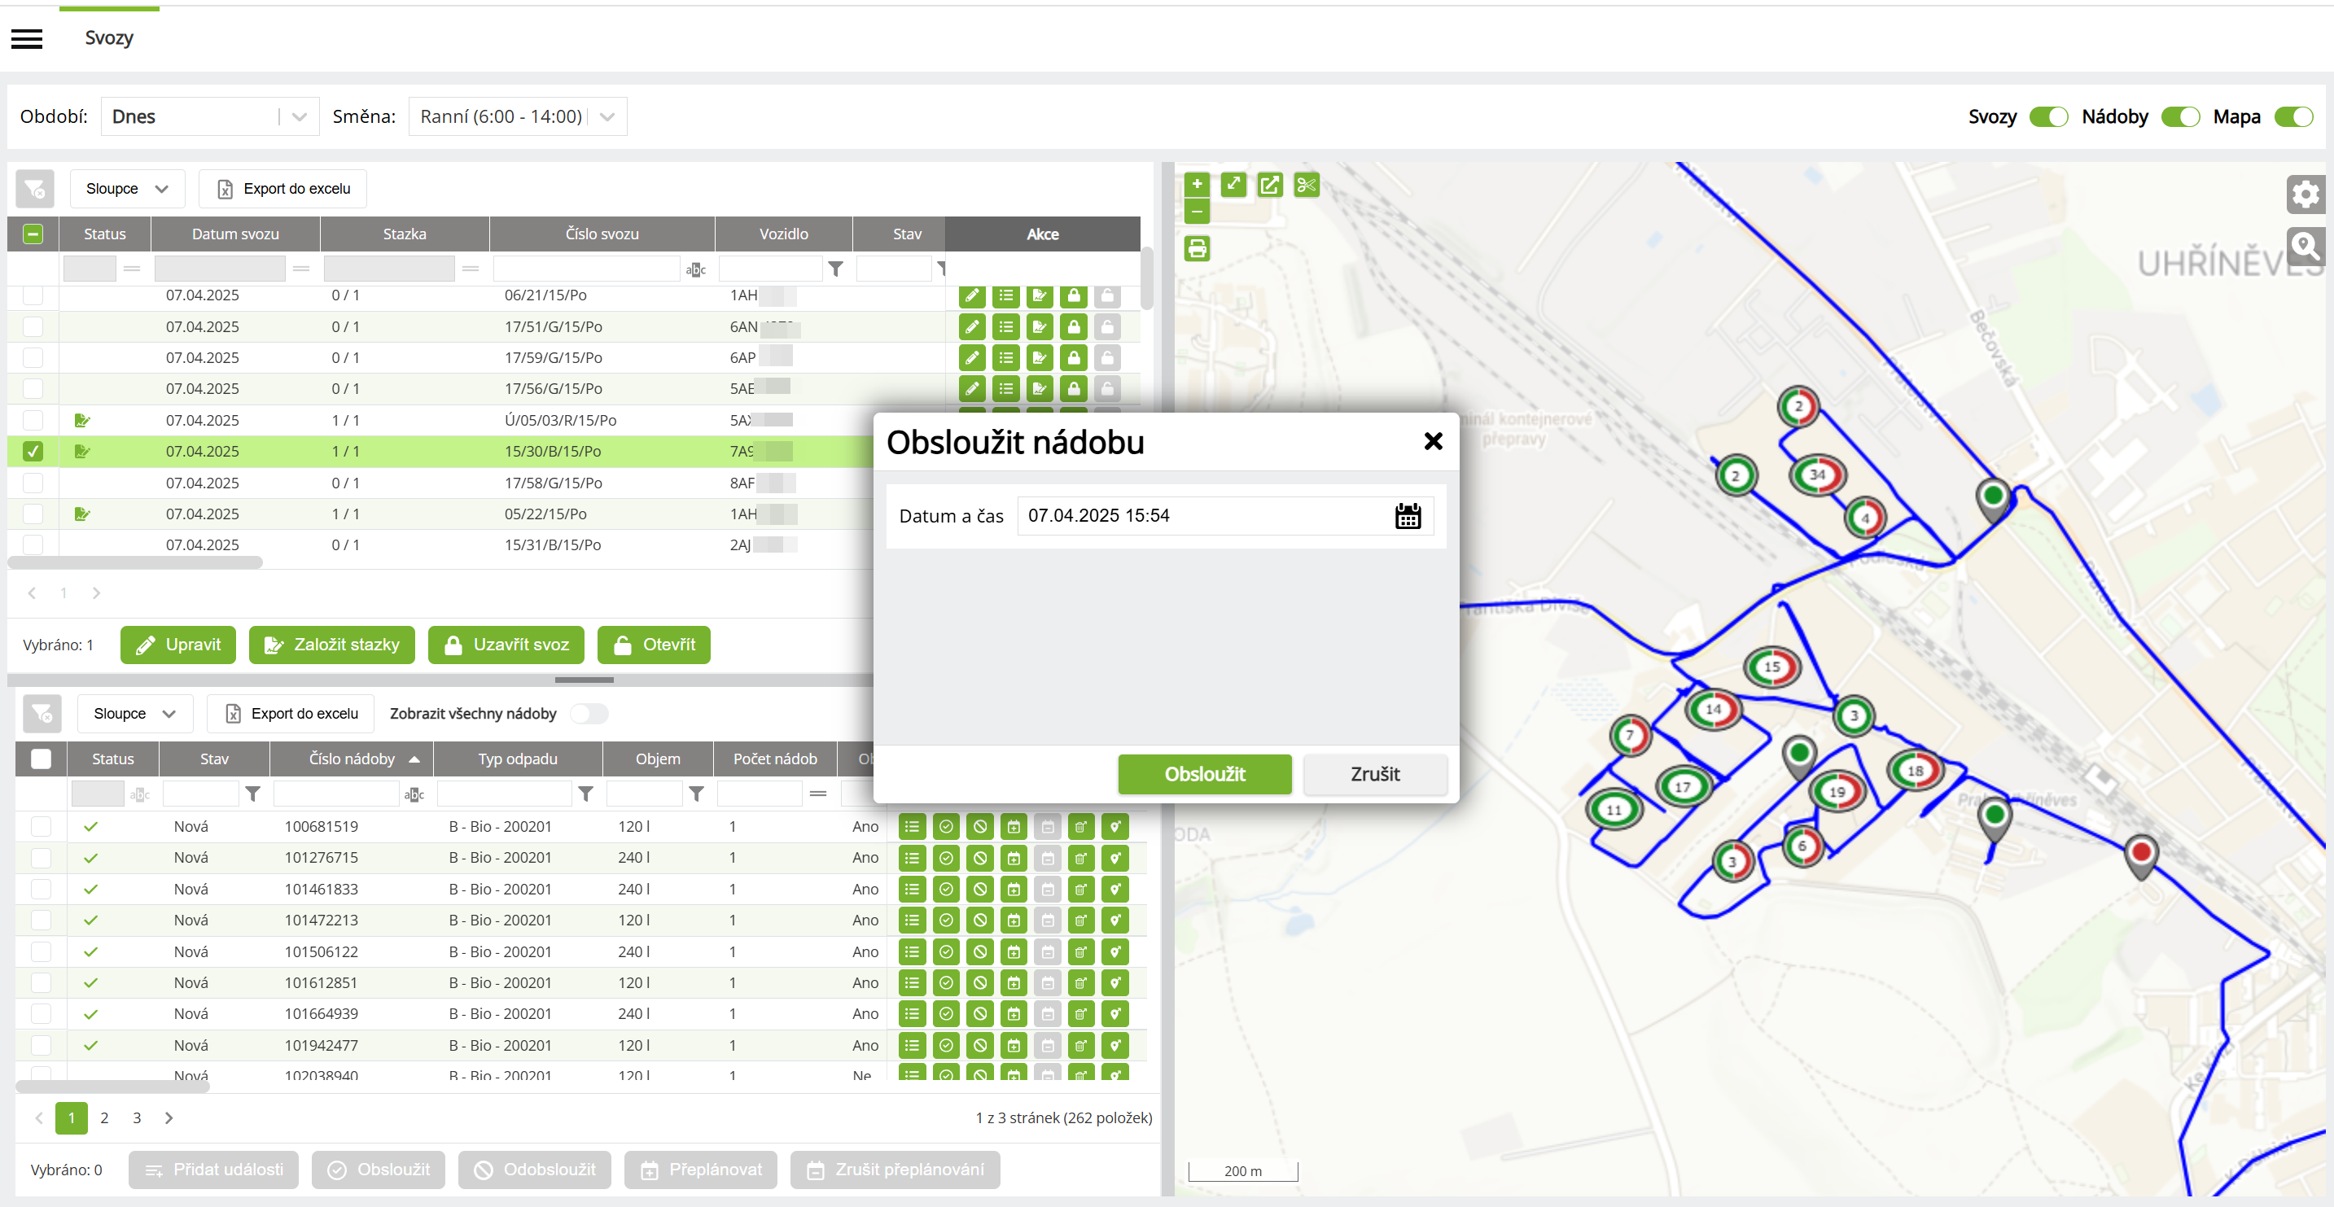This screenshot has width=2334, height=1207.
Task: Sort by the Číslo nádoby column header
Action: click(x=352, y=759)
